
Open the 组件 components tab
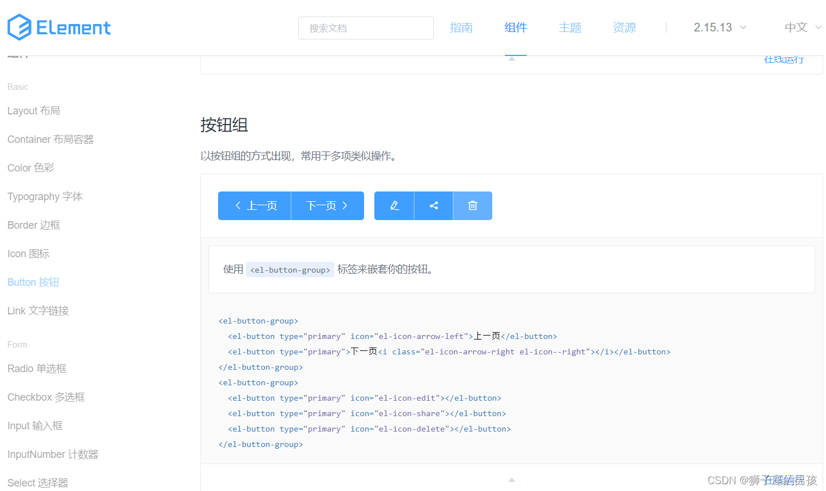pos(516,27)
